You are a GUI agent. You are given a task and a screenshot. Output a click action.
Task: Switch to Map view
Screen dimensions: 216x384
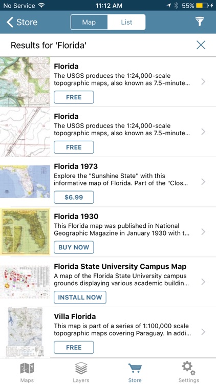tap(89, 23)
